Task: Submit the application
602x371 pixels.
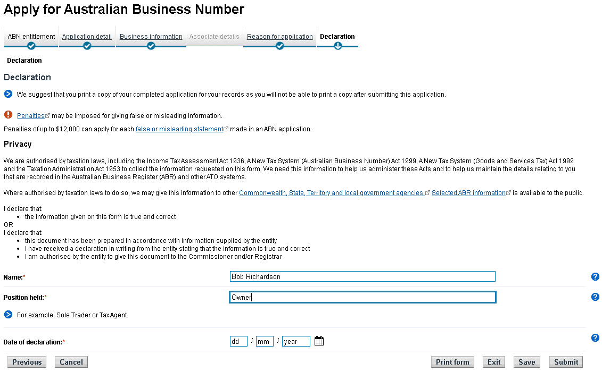Action: 566,362
